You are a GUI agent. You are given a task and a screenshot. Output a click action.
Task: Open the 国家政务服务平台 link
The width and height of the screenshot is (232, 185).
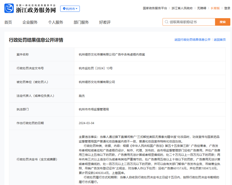coord(155,8)
